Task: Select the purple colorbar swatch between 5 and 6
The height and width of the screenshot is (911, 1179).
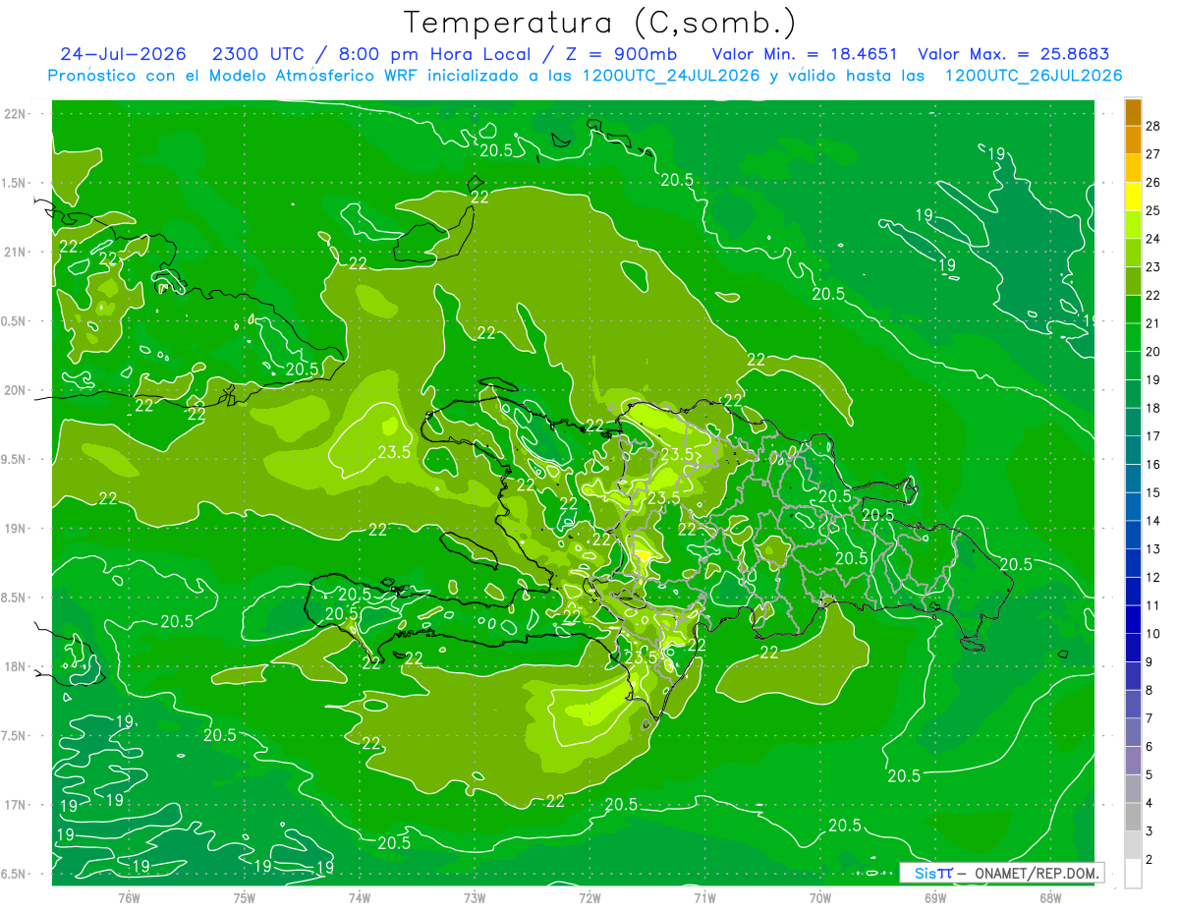Action: 1133,761
